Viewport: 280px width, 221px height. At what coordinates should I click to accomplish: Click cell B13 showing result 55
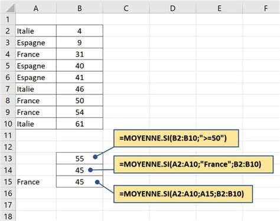(80, 159)
